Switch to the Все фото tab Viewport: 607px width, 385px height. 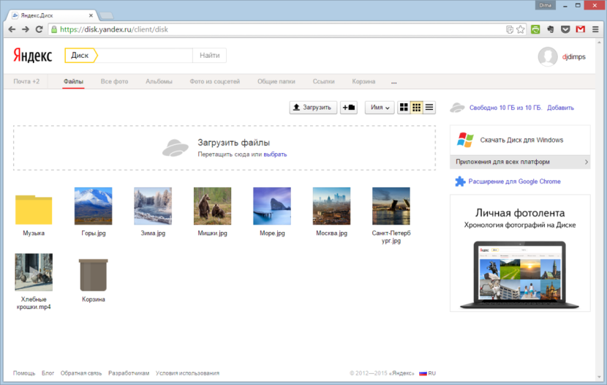(114, 82)
